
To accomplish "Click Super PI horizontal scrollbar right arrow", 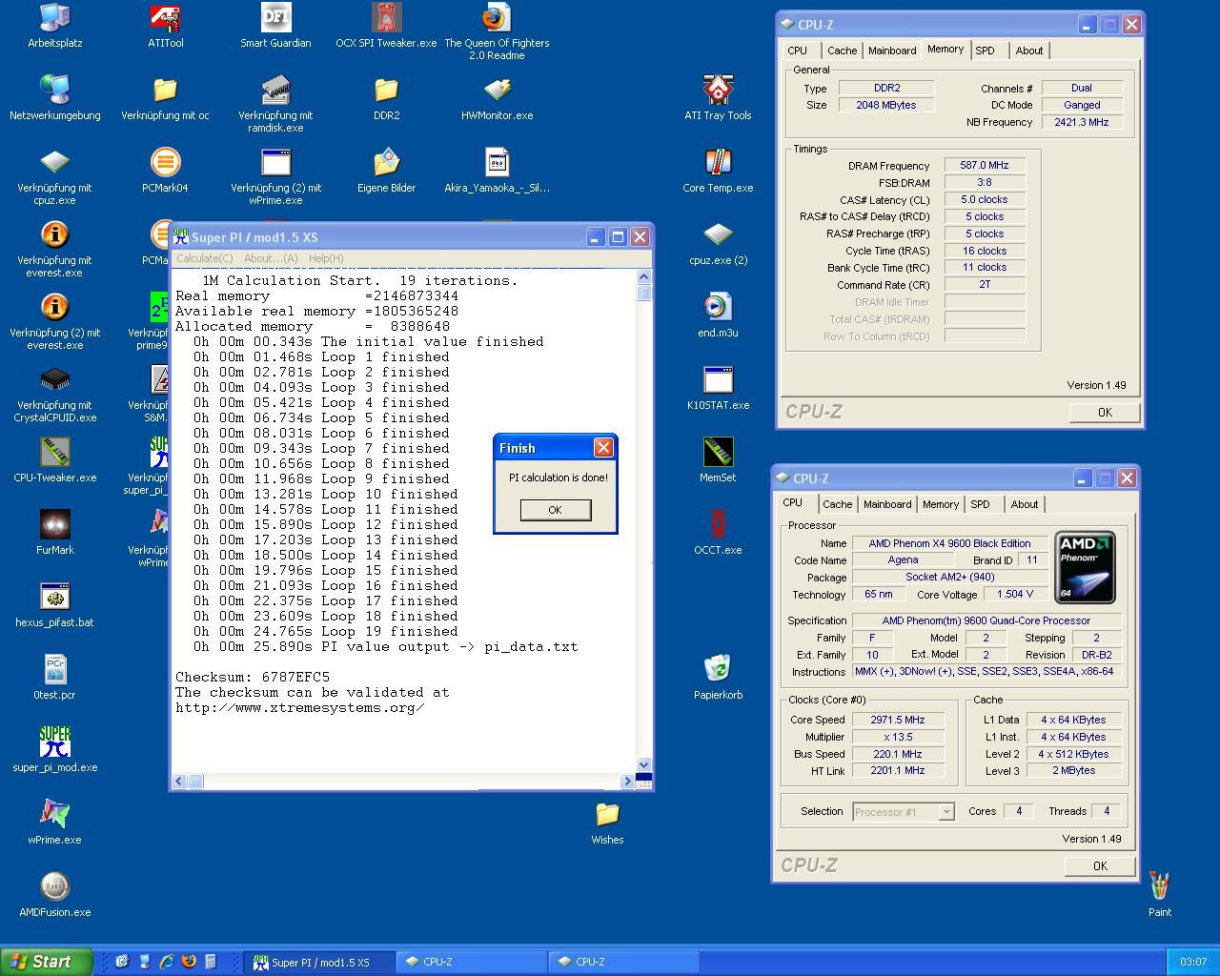I will [x=627, y=782].
